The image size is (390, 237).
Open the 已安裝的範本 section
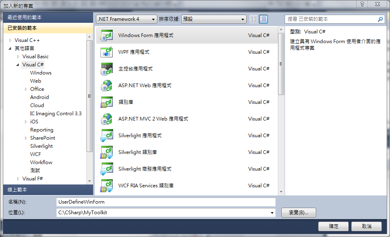pyautogui.click(x=48, y=28)
